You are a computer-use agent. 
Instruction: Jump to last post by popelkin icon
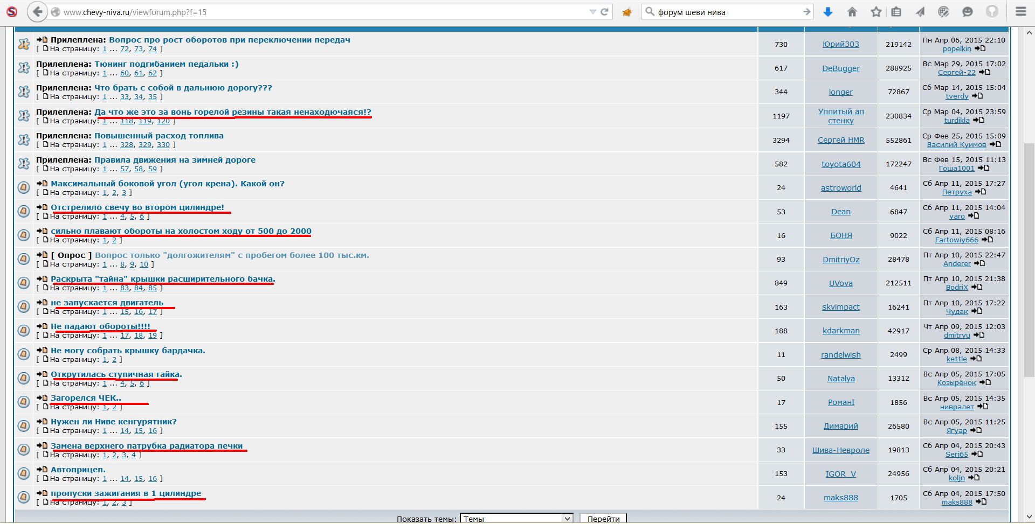coord(980,49)
